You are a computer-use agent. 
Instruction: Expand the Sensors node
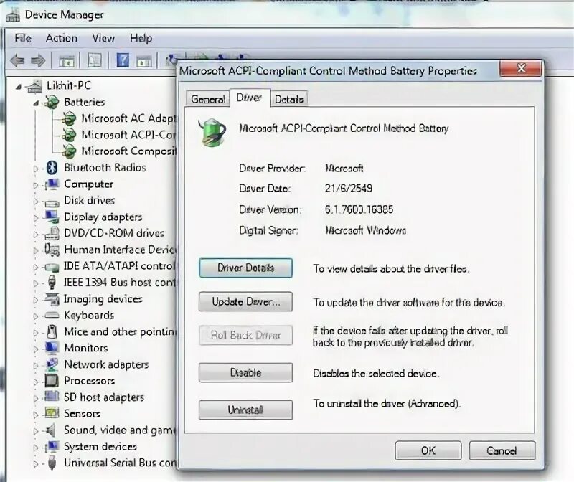click(x=35, y=415)
